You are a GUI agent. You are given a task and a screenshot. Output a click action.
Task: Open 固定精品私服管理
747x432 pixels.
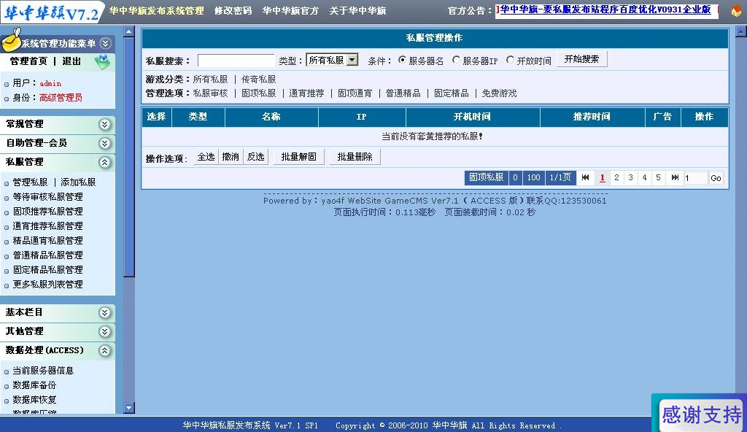47,270
